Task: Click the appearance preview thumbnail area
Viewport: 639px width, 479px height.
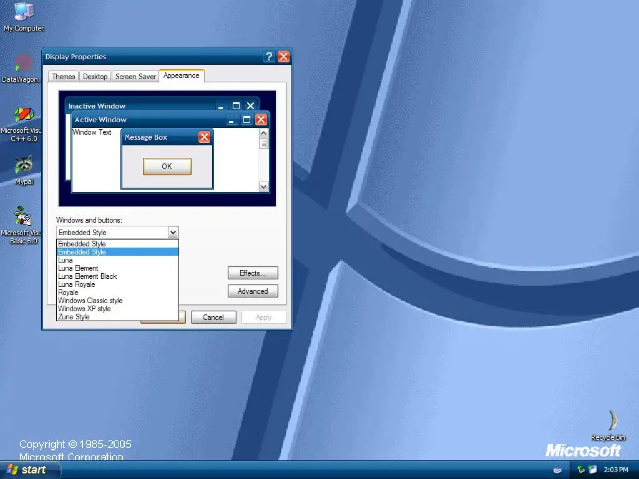Action: 167,148
